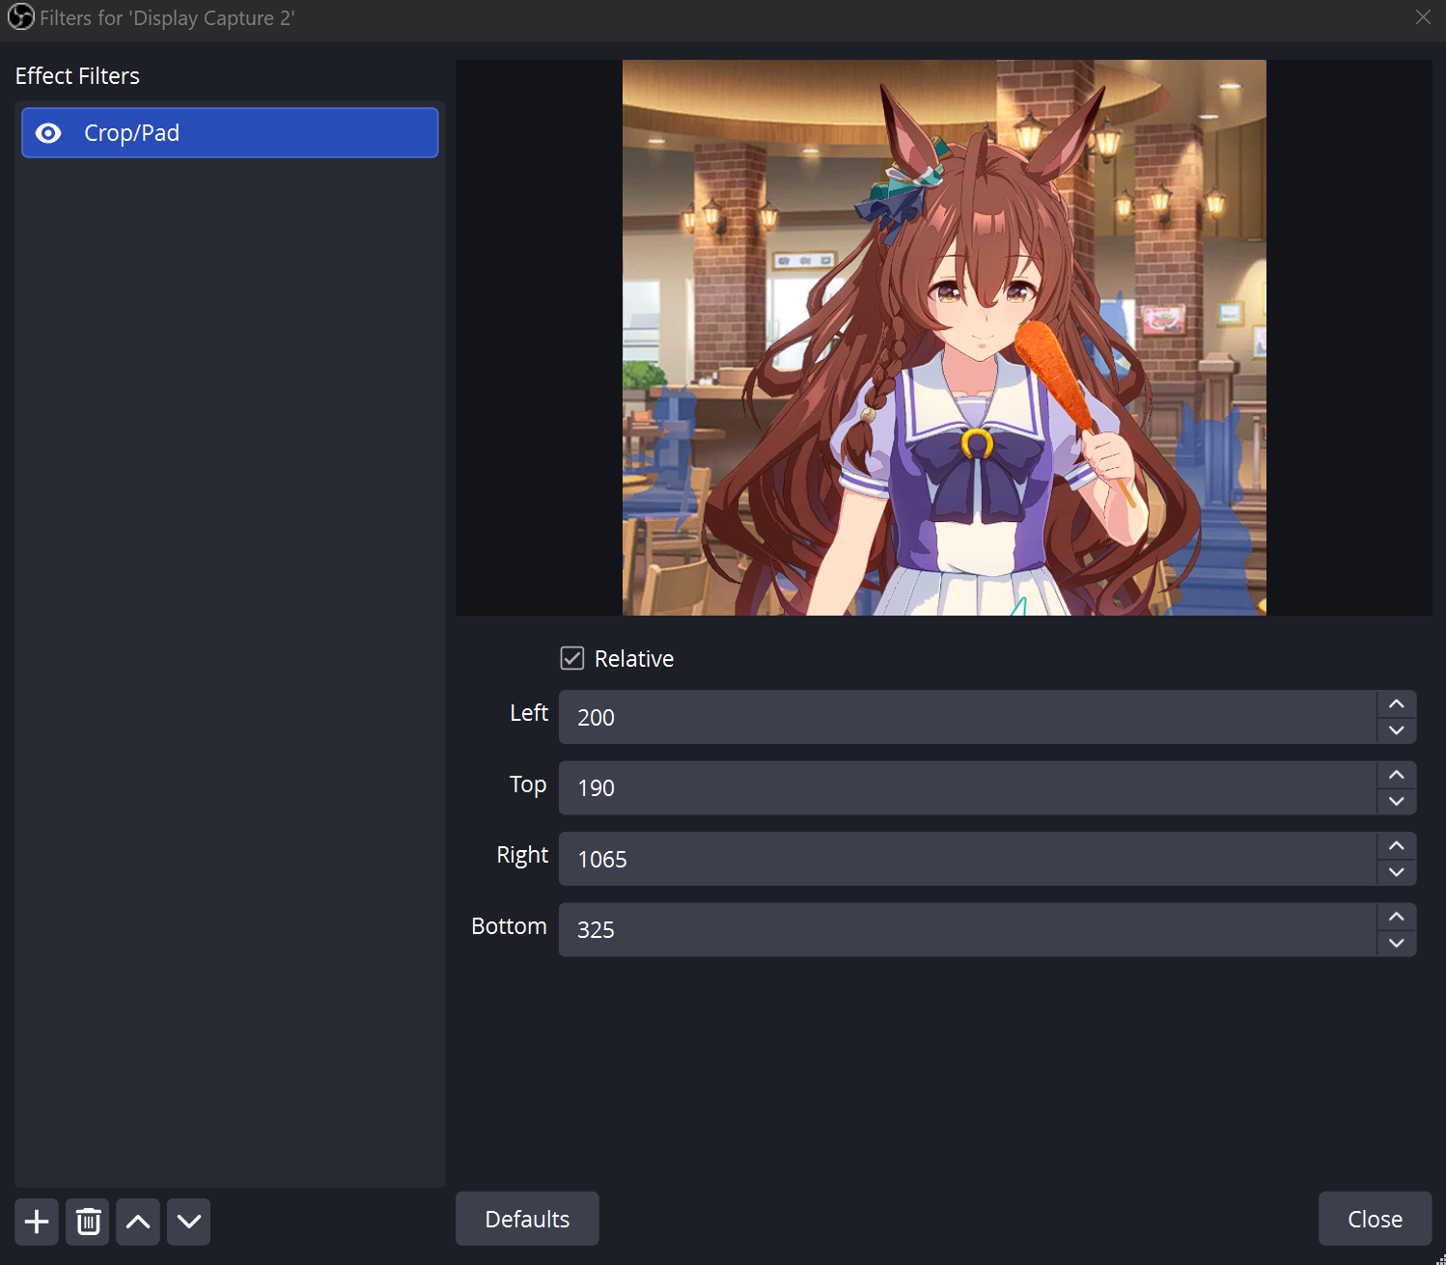This screenshot has height=1265, width=1446.
Task: Toggle visibility of the Crop/Pad filter
Action: click(48, 133)
